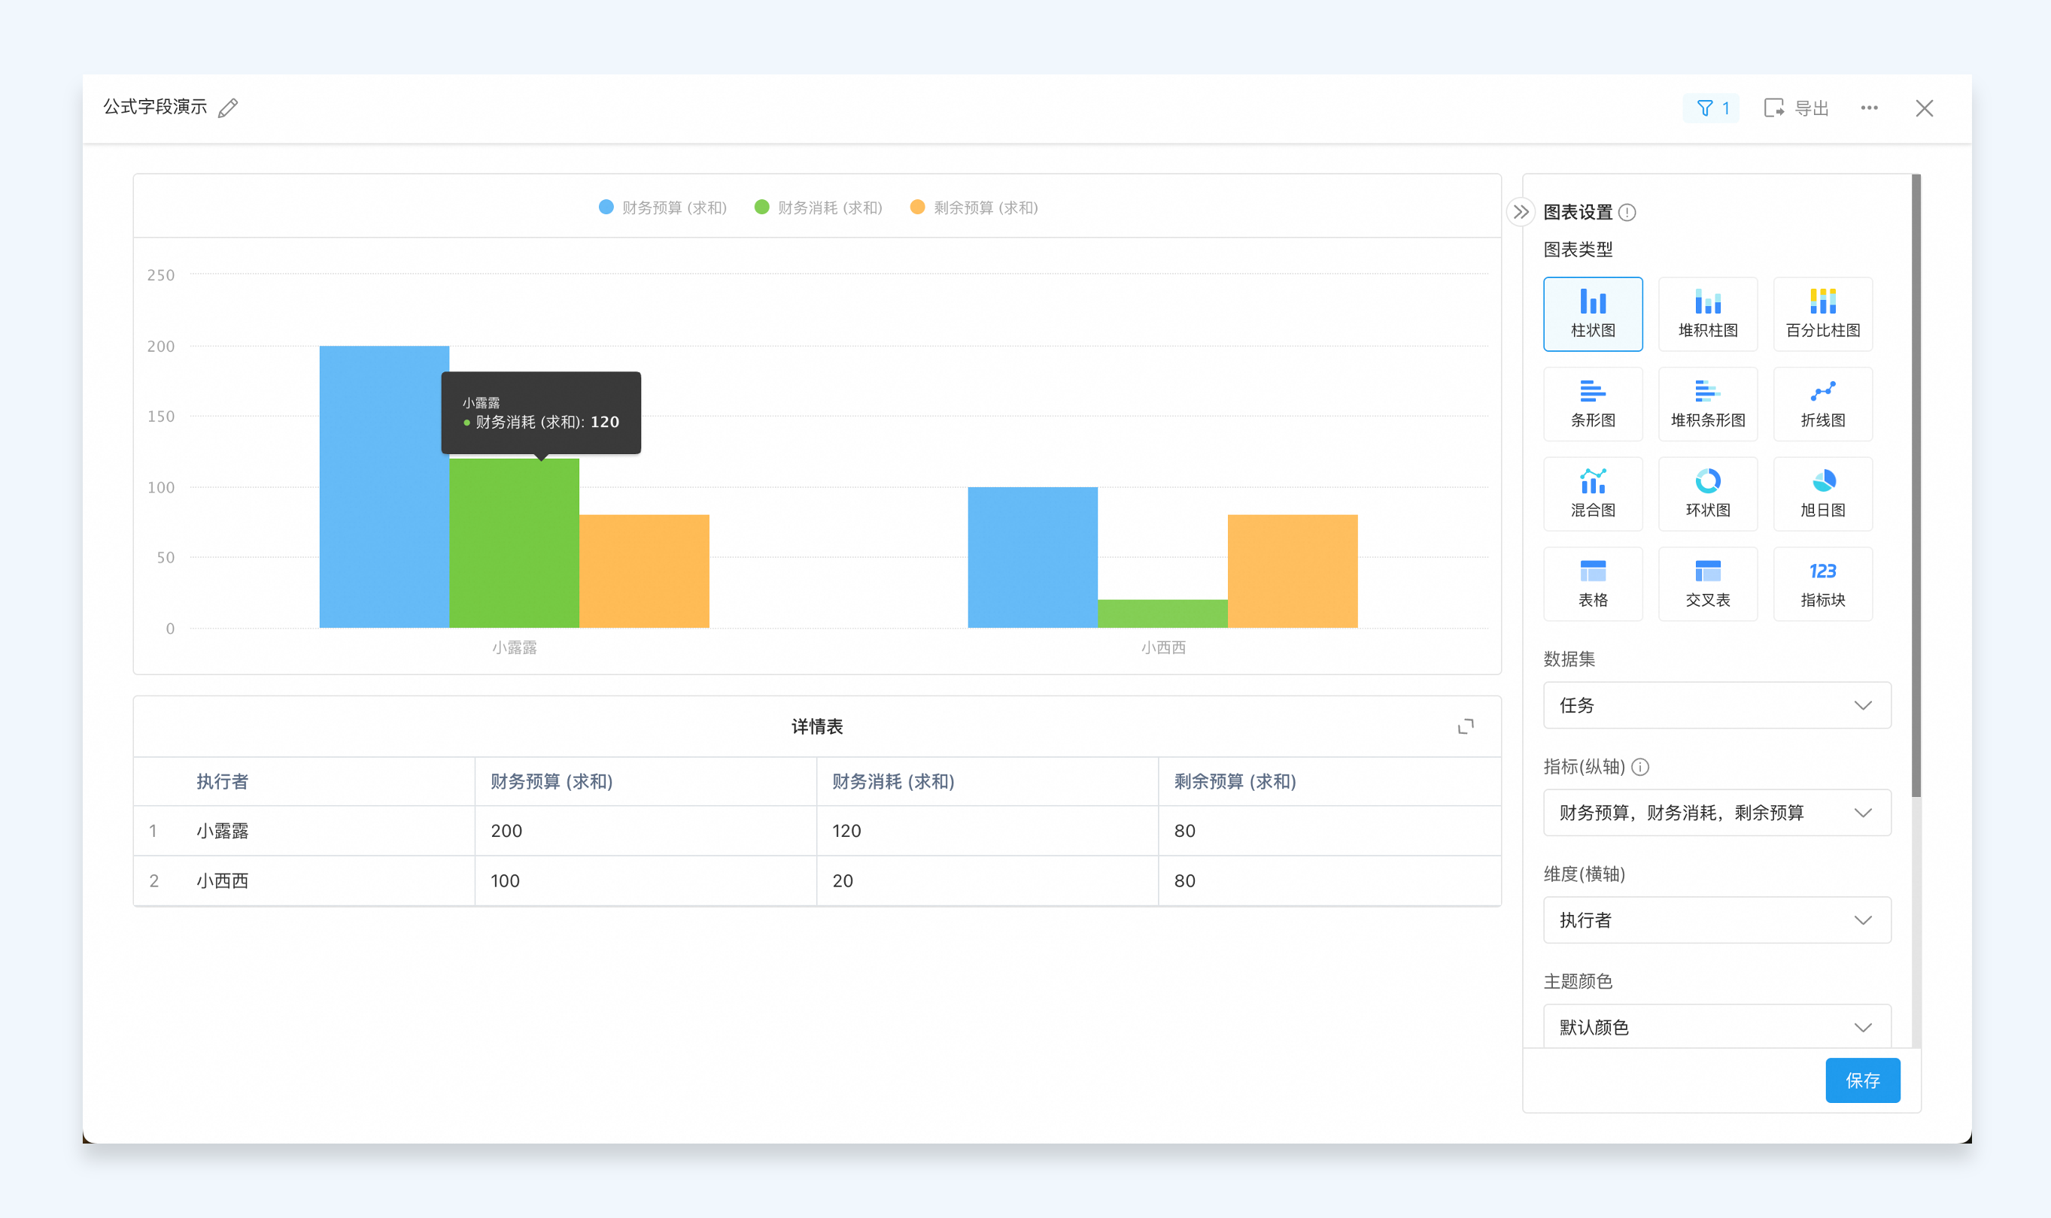Image resolution: width=2051 pixels, height=1218 pixels.
Task: Click the 公式字段演示 title text
Action: point(155,107)
